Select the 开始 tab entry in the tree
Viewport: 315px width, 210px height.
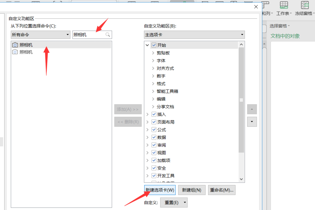163,45
